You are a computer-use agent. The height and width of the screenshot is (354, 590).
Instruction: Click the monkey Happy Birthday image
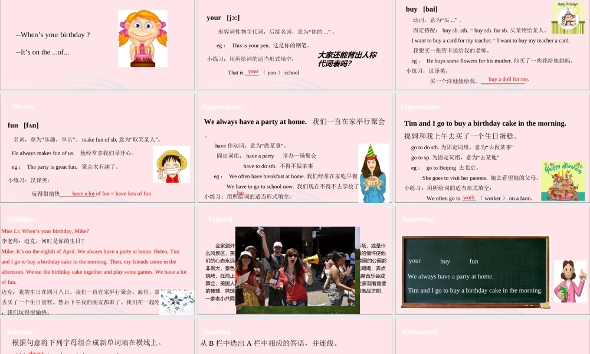[568, 17]
